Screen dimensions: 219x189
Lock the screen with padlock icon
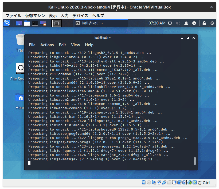[204, 23]
